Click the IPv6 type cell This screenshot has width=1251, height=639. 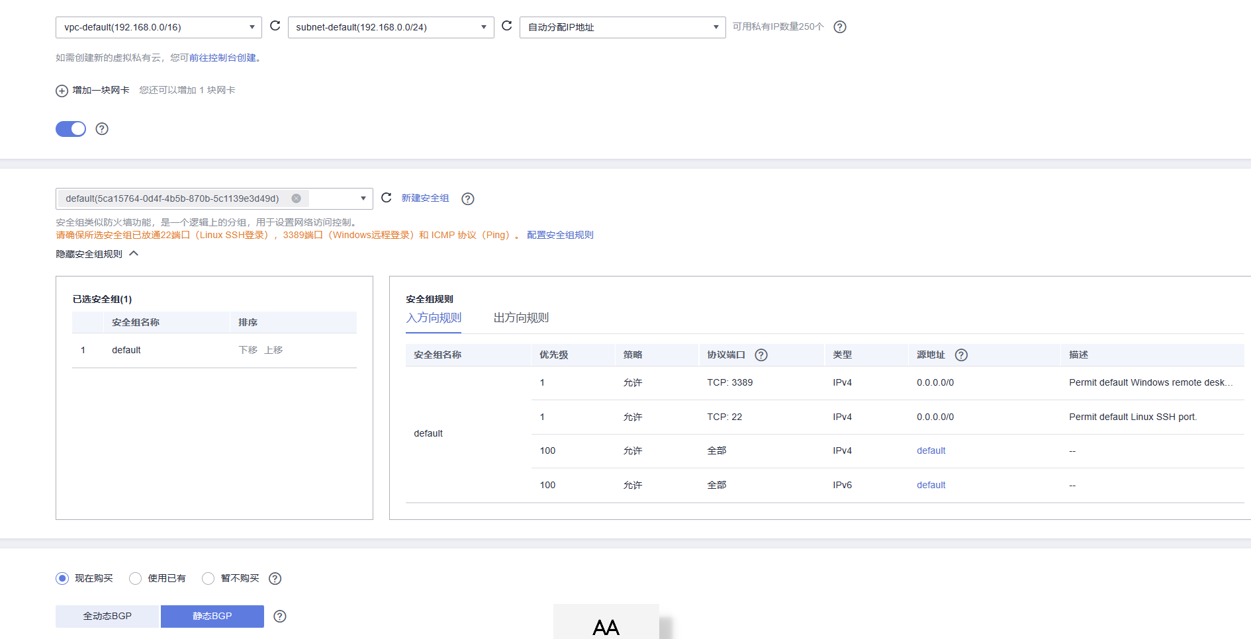[x=842, y=486]
